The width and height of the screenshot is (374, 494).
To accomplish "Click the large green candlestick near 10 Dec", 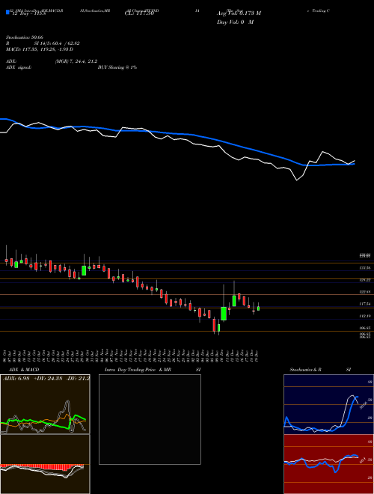I will [x=224, y=314].
